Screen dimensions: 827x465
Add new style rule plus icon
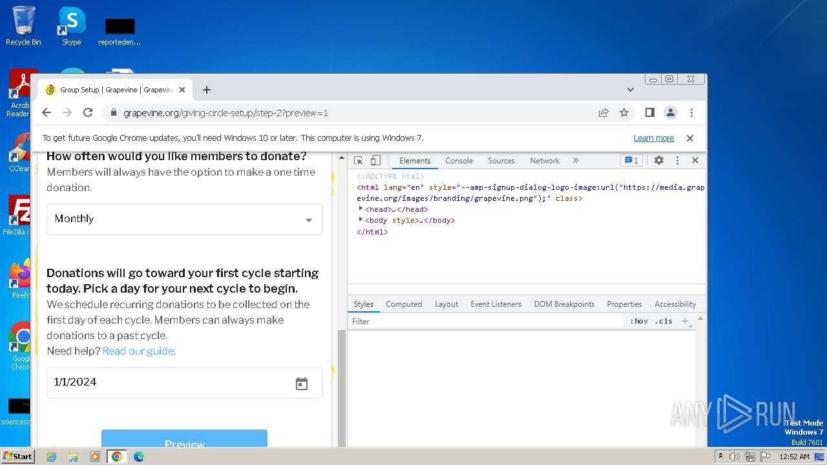pyautogui.click(x=685, y=321)
